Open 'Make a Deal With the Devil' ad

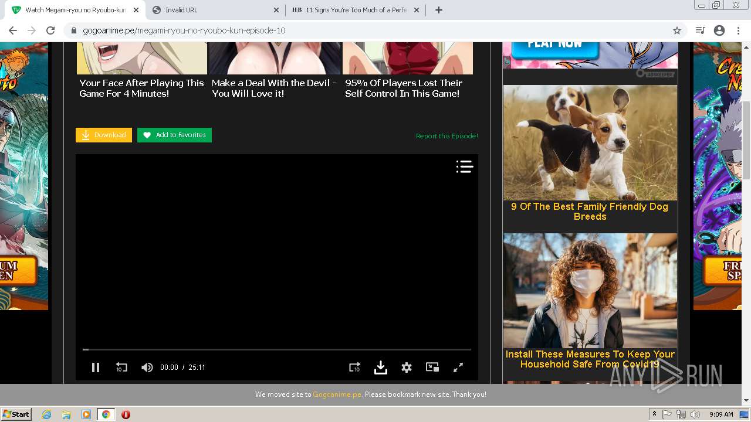click(x=274, y=71)
